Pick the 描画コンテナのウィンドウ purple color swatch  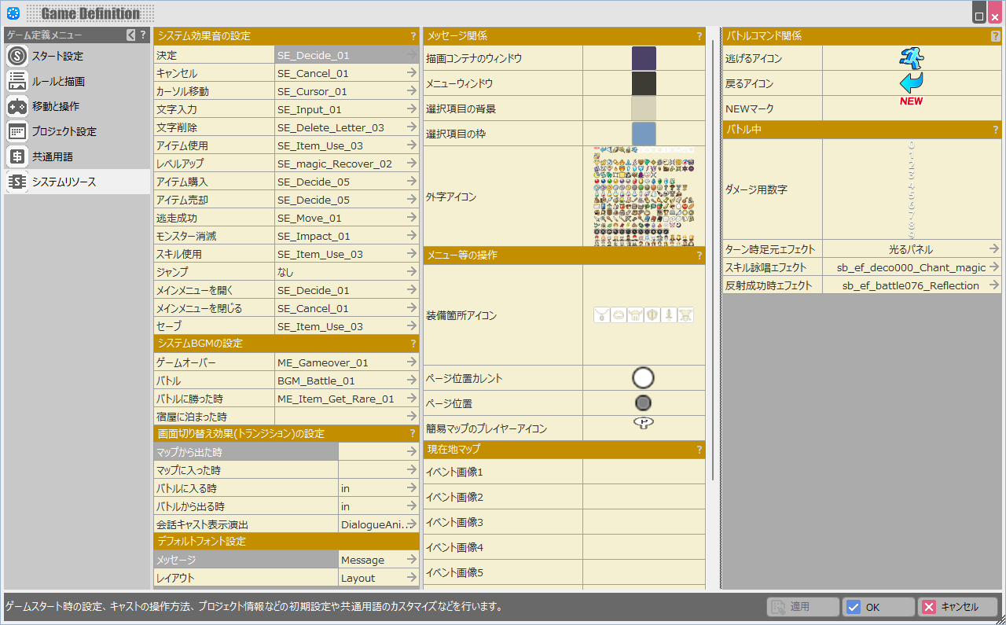click(644, 58)
